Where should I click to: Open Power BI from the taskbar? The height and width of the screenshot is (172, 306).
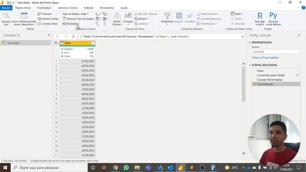point(181,168)
